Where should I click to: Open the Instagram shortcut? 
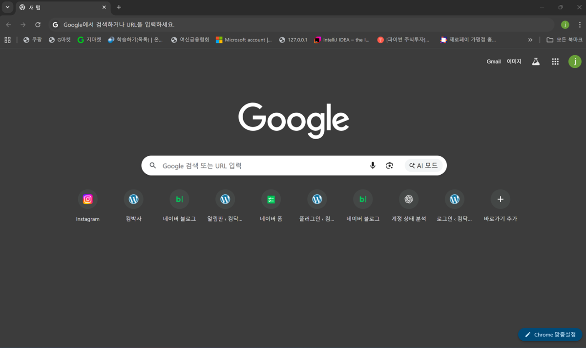[88, 206]
